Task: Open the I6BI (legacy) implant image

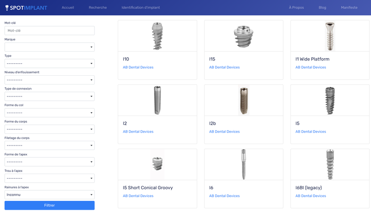Action: 330,164
